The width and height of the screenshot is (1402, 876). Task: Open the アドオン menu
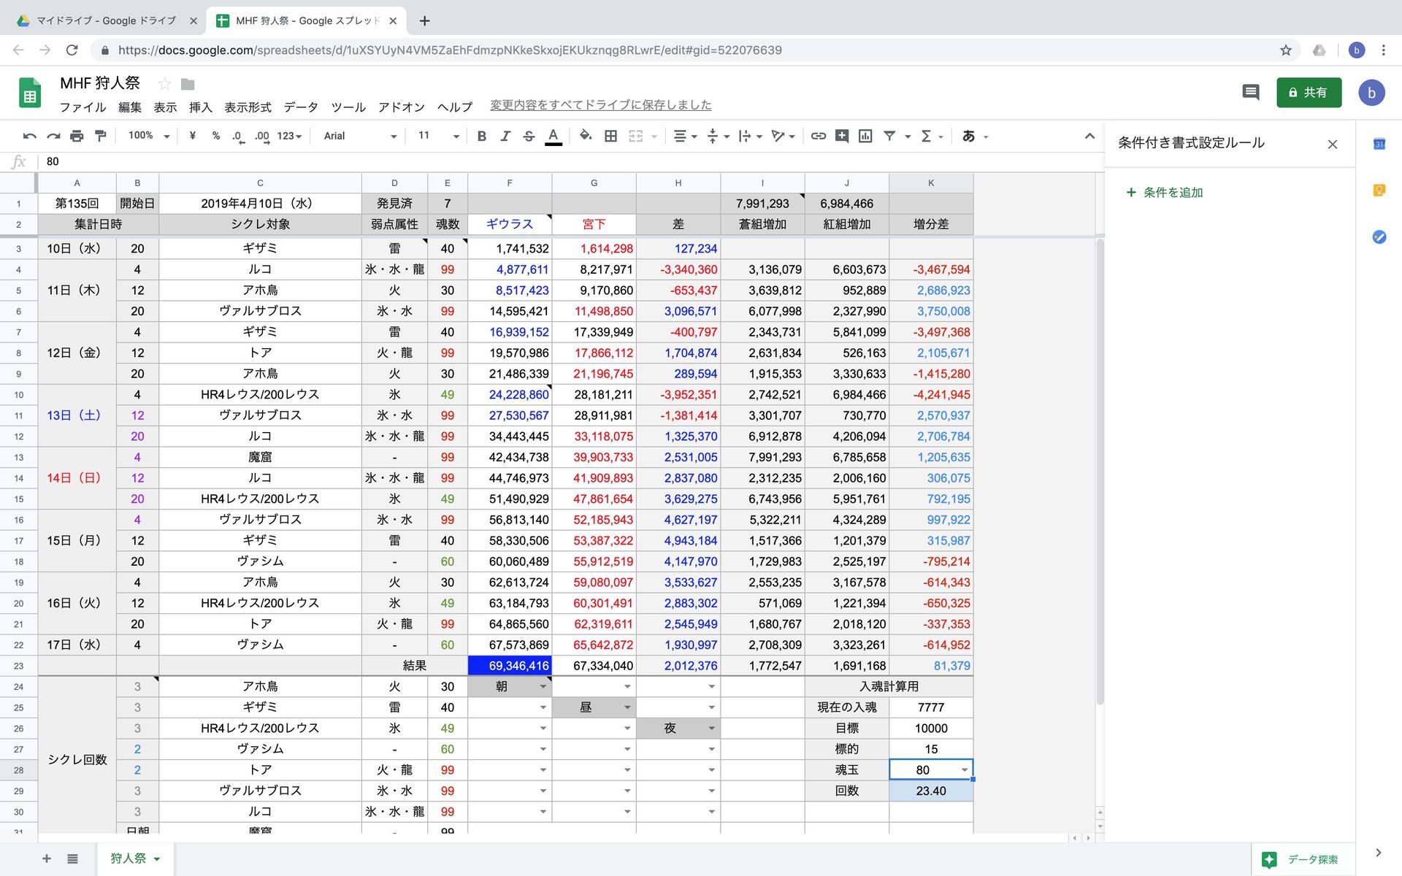coord(402,107)
